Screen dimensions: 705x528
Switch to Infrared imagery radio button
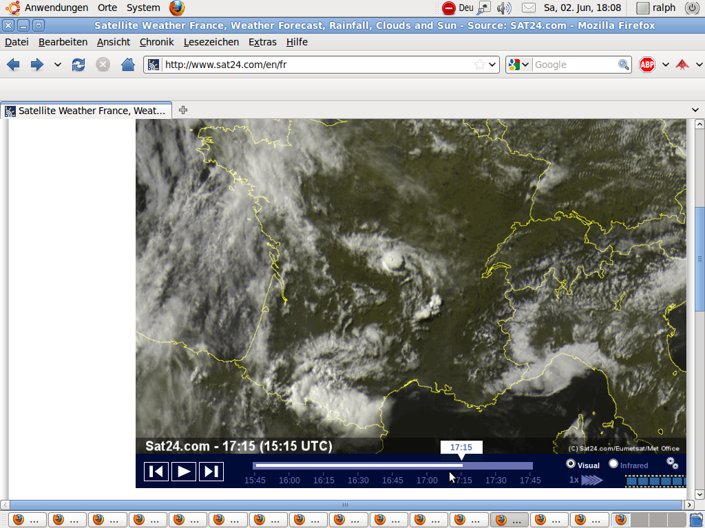pos(613,464)
